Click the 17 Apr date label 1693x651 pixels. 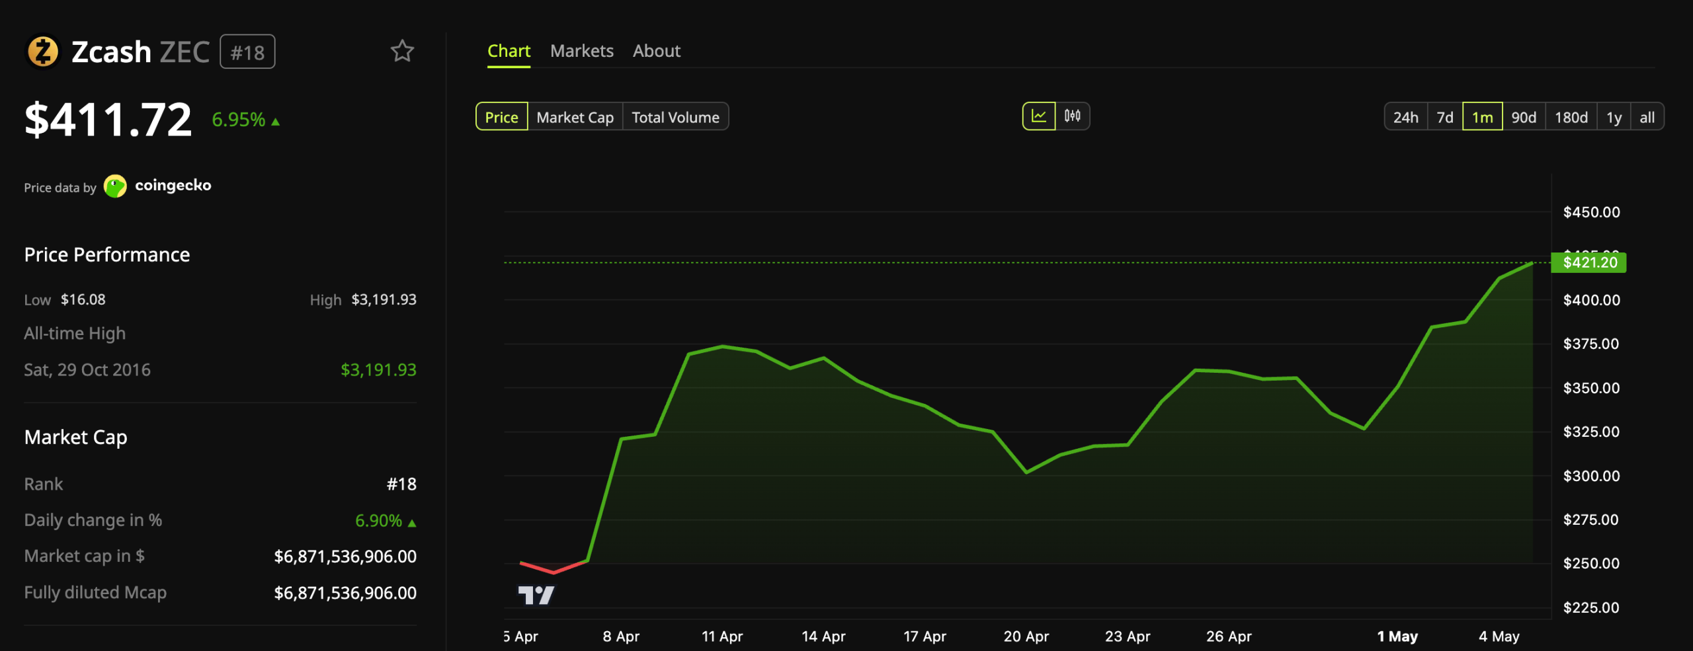point(925,636)
